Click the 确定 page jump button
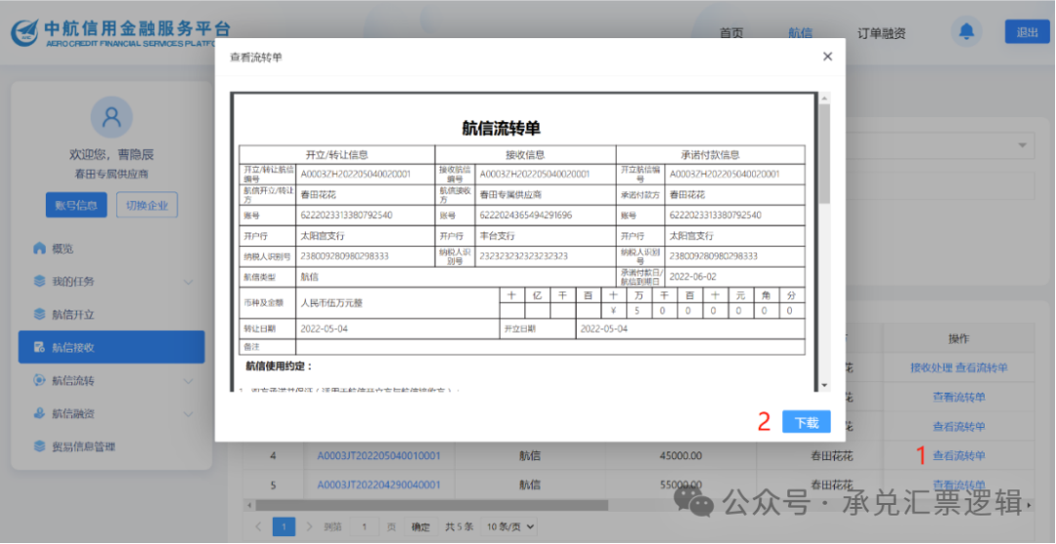This screenshot has width=1056, height=544. pos(420,526)
